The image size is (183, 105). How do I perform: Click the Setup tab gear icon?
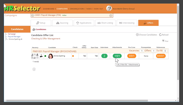[37, 23]
